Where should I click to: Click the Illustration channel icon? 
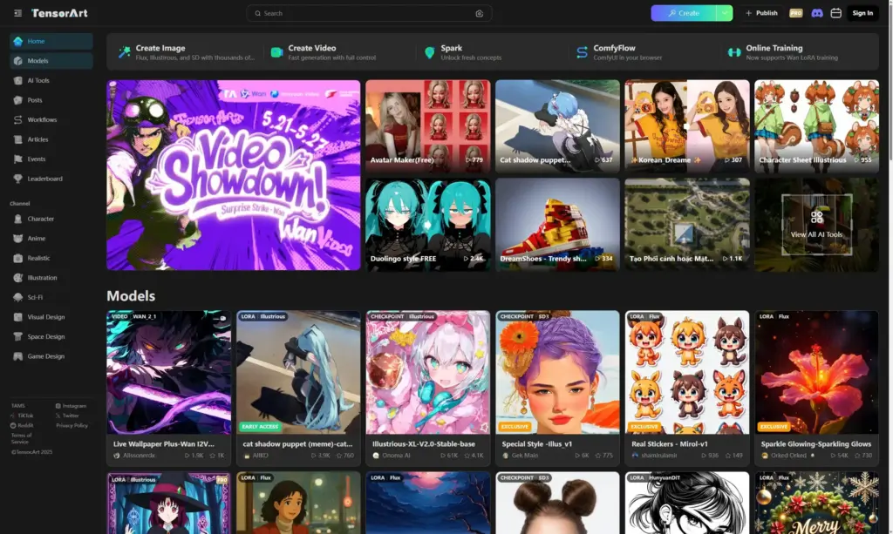pos(17,278)
